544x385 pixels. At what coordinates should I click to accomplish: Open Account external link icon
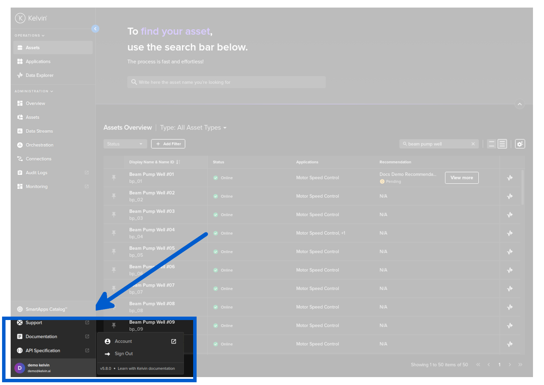pos(174,341)
